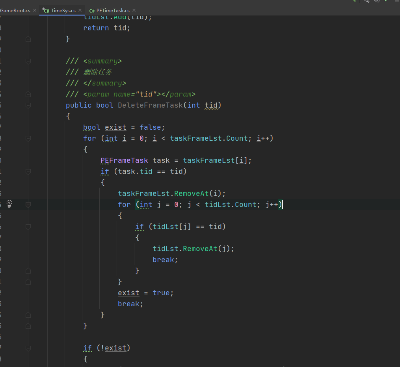Close the GameRoot.cs tab
This screenshot has height=367, width=400.
coord(35,10)
